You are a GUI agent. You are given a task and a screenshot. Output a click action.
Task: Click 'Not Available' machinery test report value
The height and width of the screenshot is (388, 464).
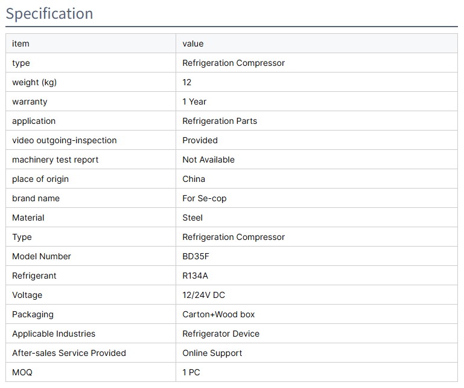(208, 160)
